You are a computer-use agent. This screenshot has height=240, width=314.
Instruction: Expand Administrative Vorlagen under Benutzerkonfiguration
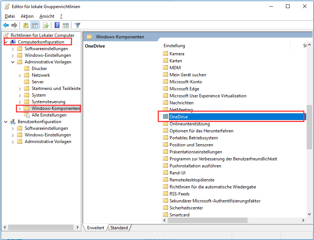pyautogui.click(x=13, y=142)
